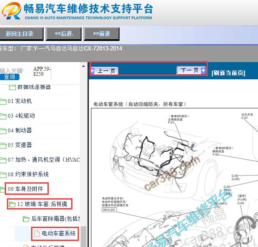This screenshot has width=258, height=247.
Task: Open the 01 发动机 folder
Action: click(x=19, y=101)
